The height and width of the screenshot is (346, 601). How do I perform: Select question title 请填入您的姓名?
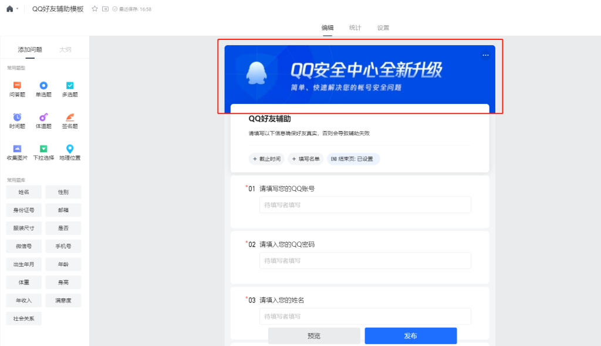click(282, 300)
